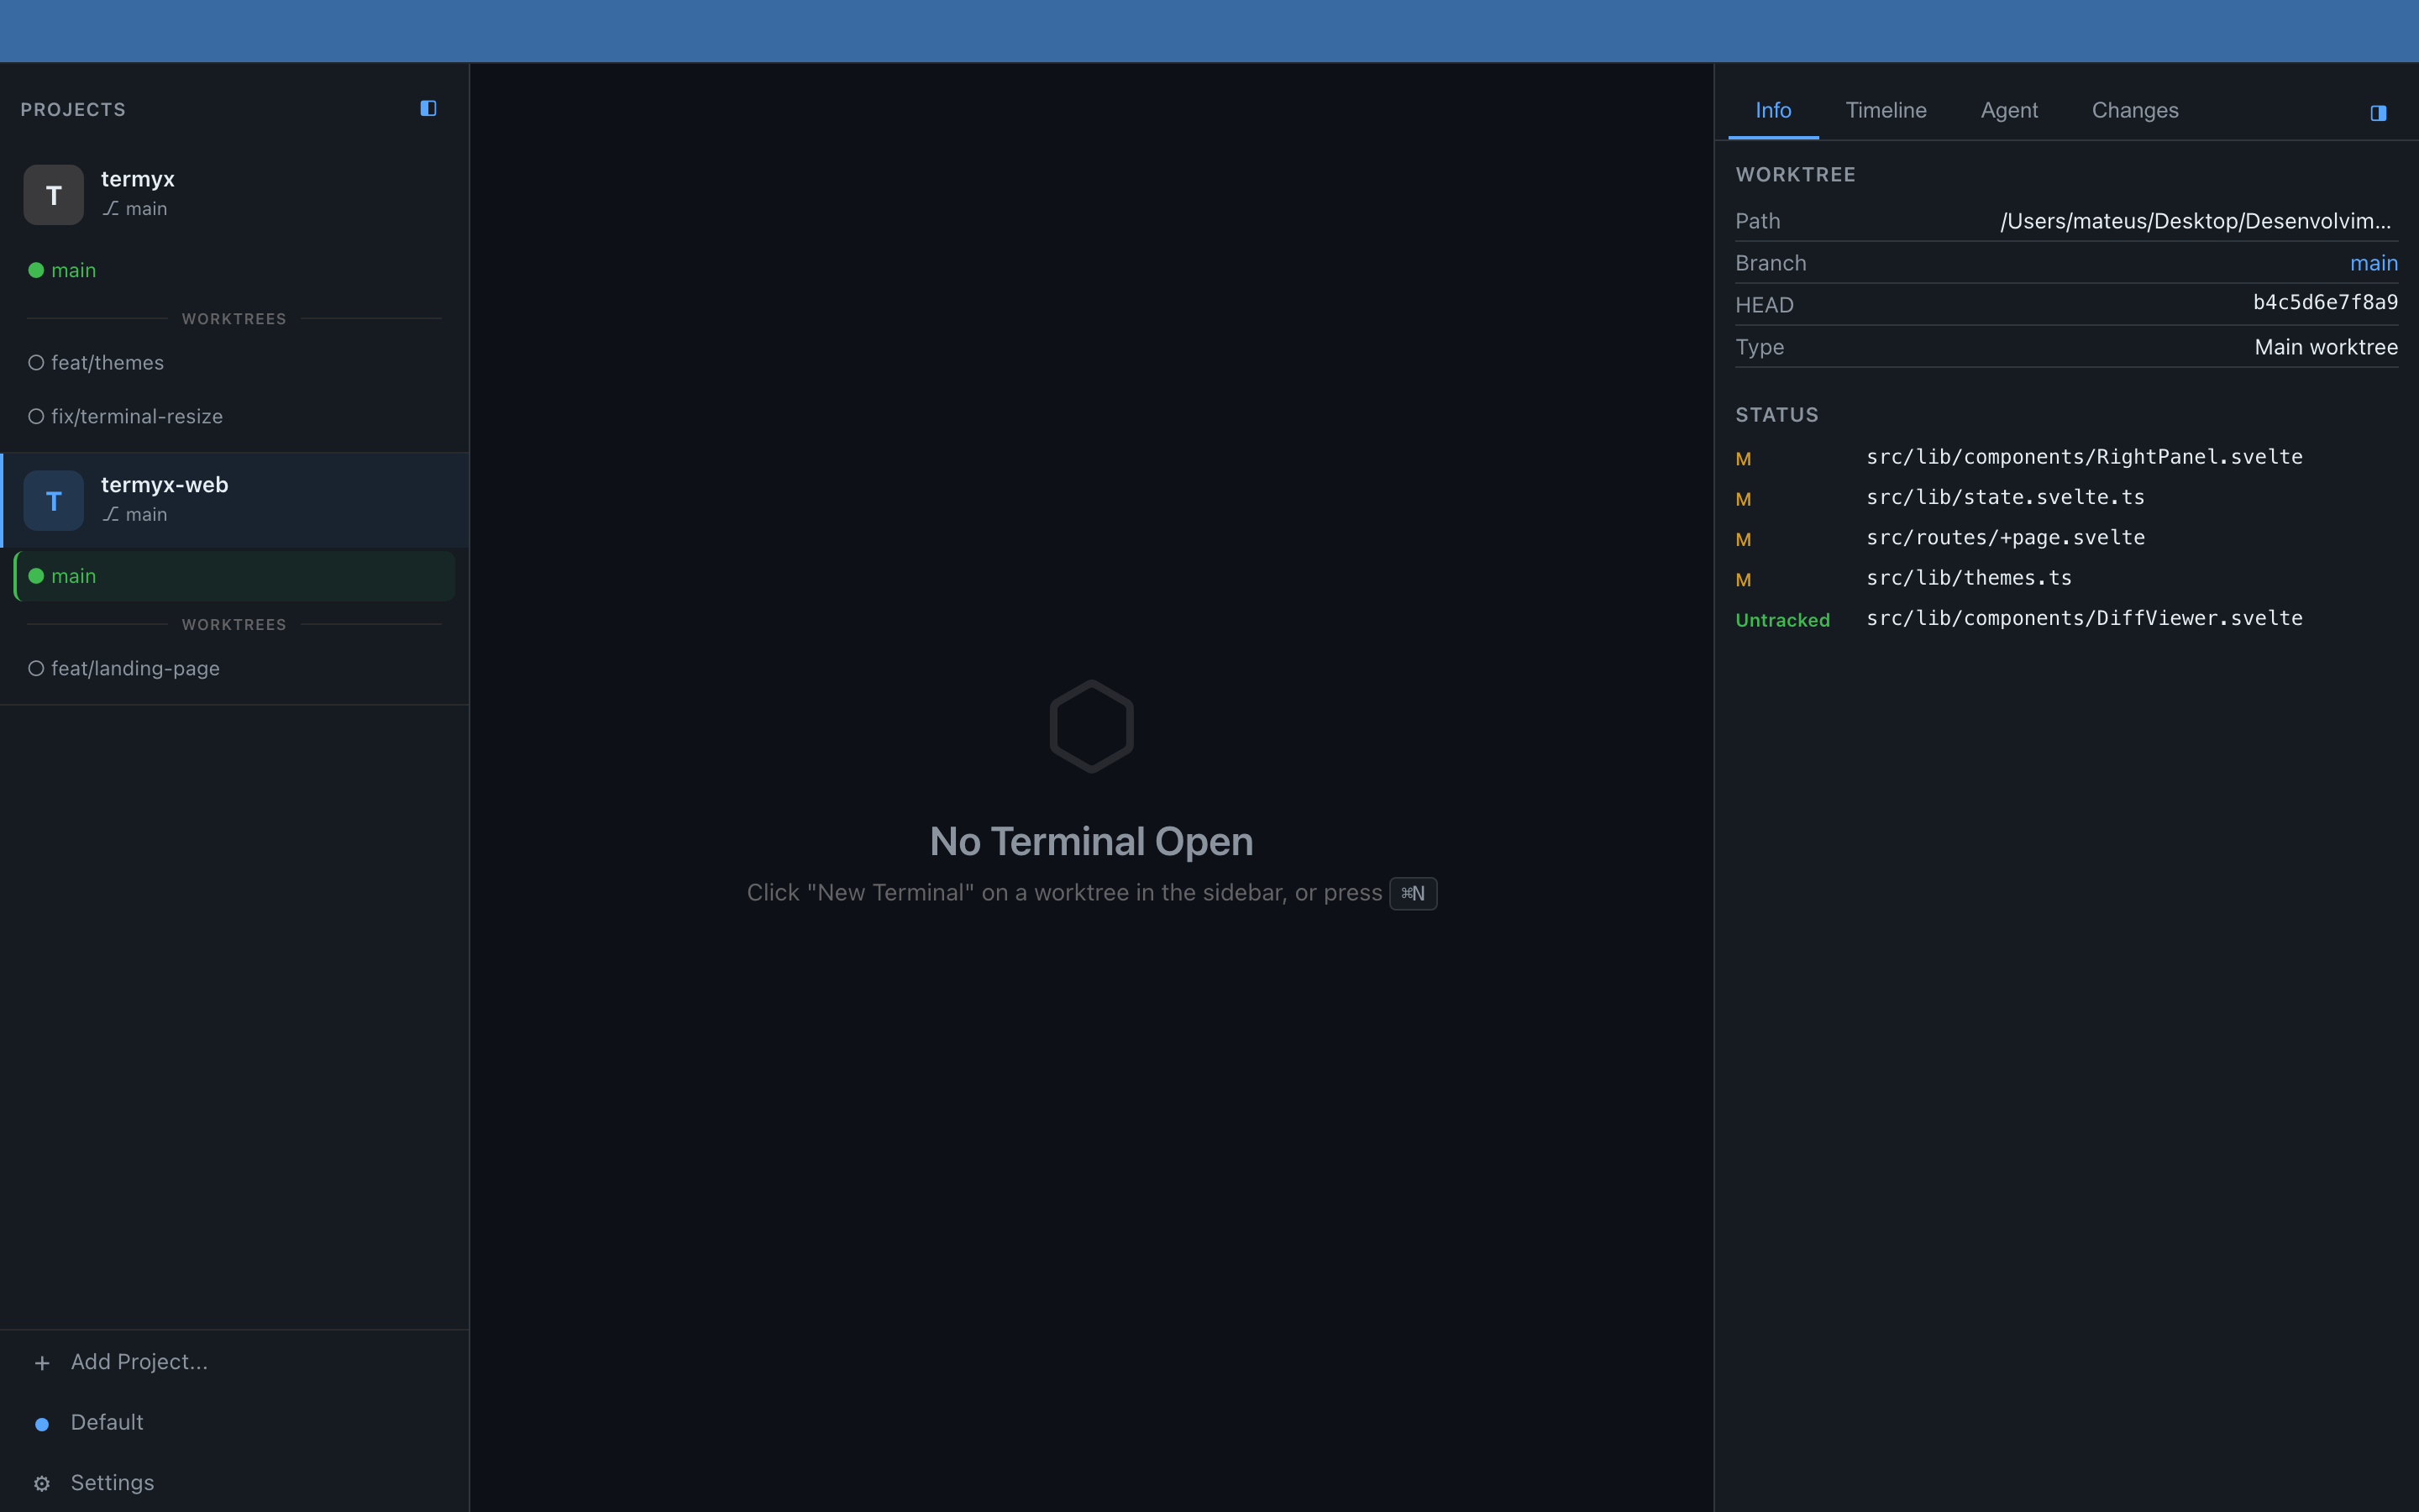This screenshot has width=2419, height=1512.
Task: Switch to the Timeline tab
Action: click(1885, 110)
